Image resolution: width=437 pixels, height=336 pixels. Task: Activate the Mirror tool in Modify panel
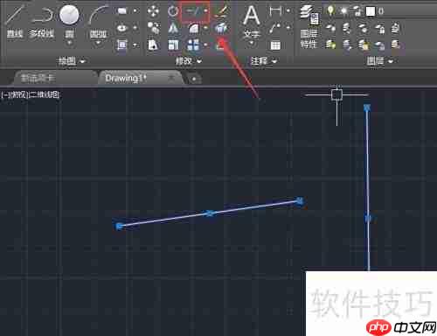click(x=173, y=28)
